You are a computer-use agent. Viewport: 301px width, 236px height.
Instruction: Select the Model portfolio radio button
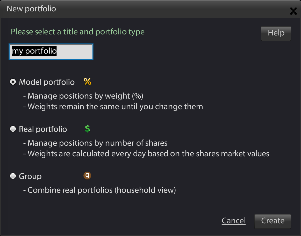tap(13, 82)
